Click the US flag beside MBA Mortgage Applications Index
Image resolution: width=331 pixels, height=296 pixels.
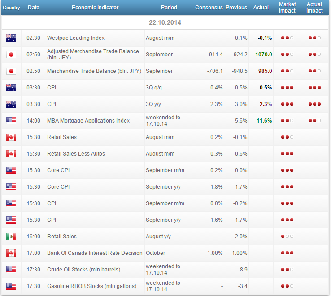tap(11, 121)
